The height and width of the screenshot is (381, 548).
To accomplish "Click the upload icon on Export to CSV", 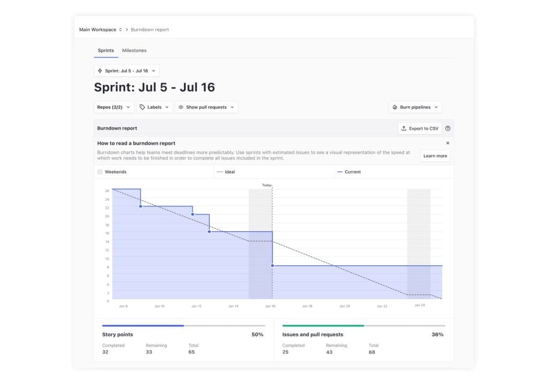I will [404, 128].
